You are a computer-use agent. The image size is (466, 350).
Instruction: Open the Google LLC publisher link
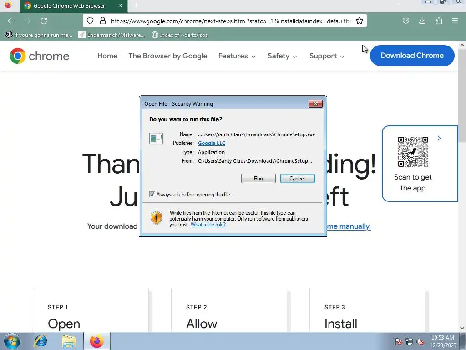212,143
